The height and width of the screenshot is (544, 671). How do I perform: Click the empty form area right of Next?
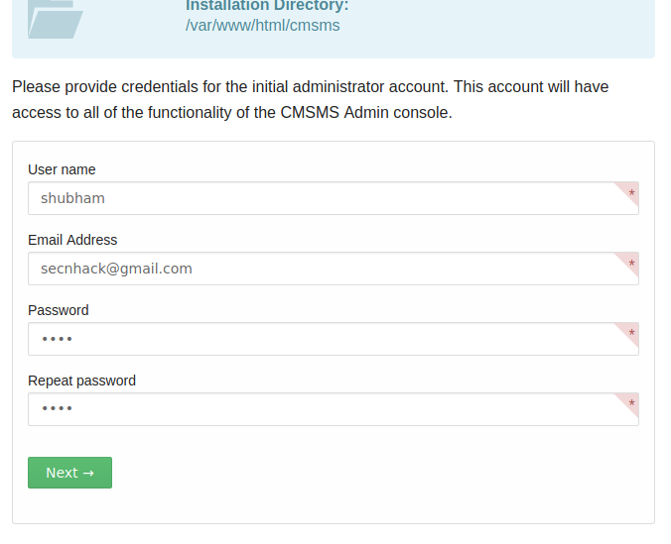[x=375, y=473]
